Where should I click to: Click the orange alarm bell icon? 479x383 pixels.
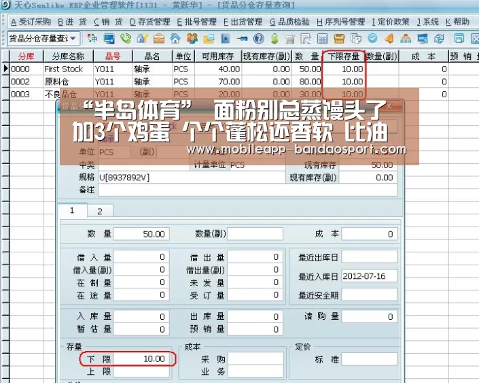pos(389,39)
